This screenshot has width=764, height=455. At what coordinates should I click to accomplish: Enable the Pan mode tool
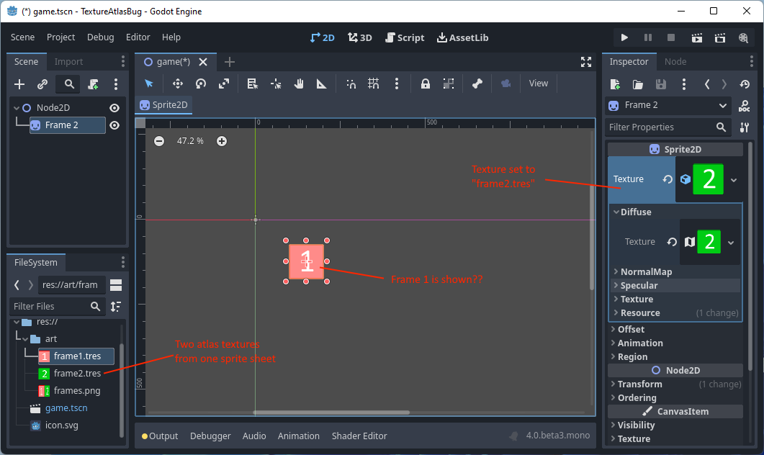[x=298, y=84]
